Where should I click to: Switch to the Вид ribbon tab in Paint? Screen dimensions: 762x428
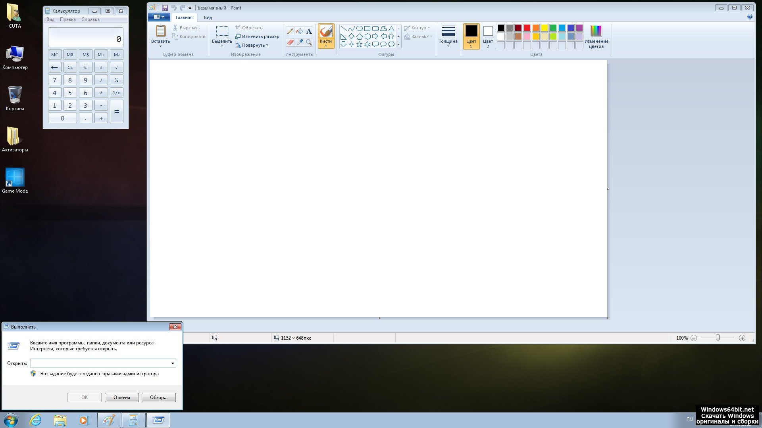pyautogui.click(x=208, y=17)
